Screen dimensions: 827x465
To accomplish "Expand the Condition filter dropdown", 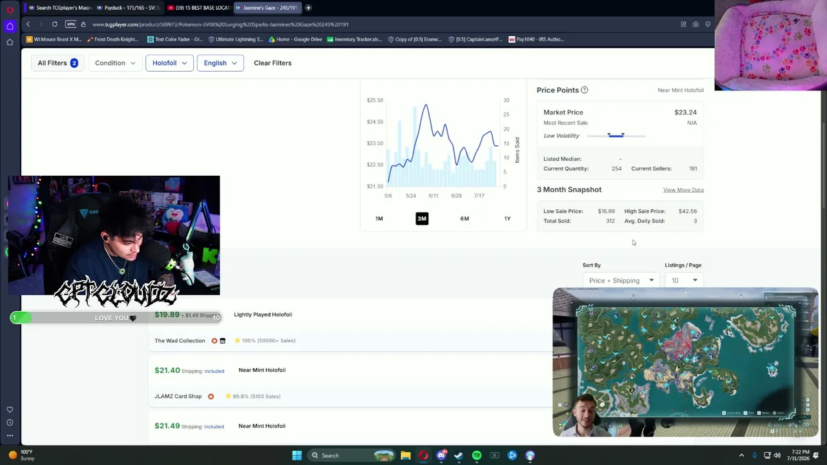I will 115,63.
